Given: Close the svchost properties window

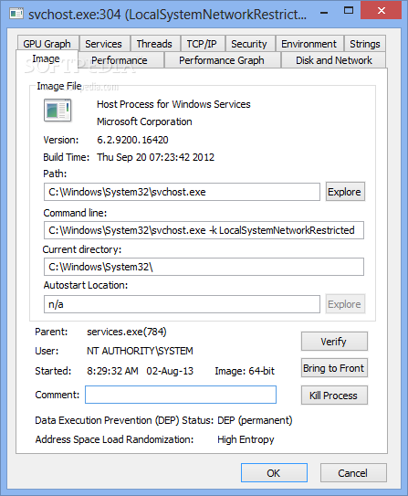Looking at the screenshot, I should click(x=382, y=10).
